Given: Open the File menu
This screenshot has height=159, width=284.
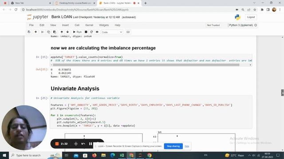Looking at the screenshot, I should (x=32, y=25).
